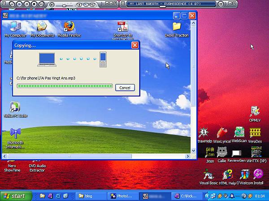Click the horizontal scrollbar thumb in remote window

69,156
